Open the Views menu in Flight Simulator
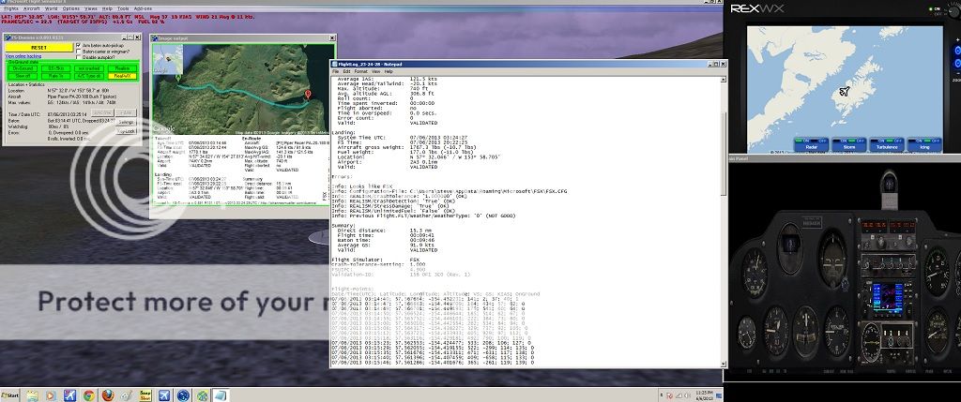 91,8
